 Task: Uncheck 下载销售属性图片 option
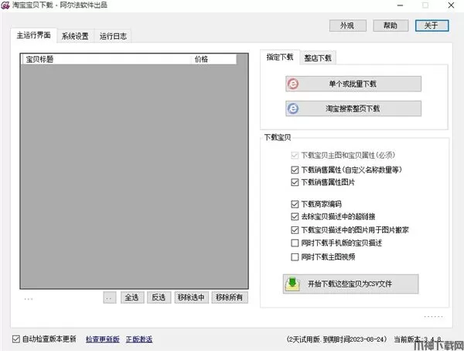tap(294, 182)
